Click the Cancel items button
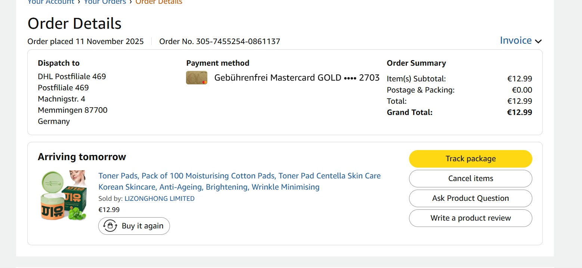 click(x=470, y=178)
